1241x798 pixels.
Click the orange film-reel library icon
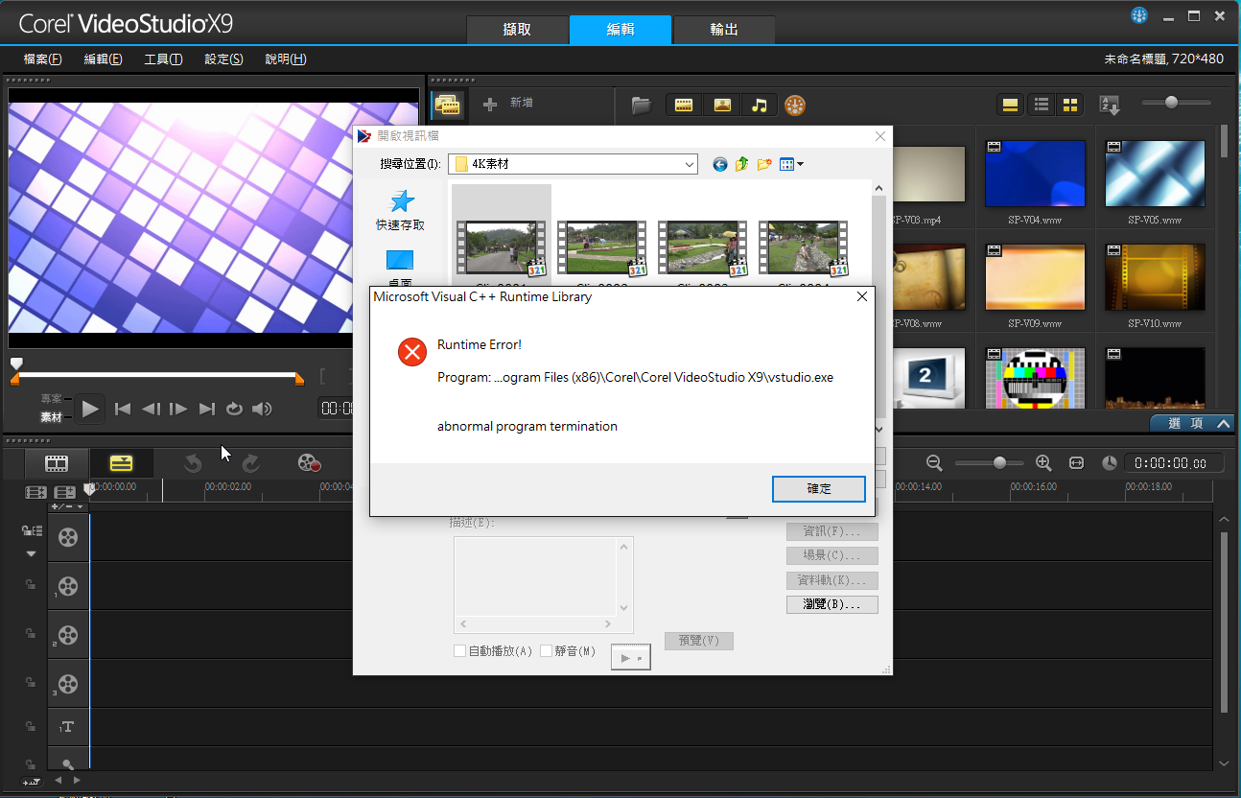[795, 105]
